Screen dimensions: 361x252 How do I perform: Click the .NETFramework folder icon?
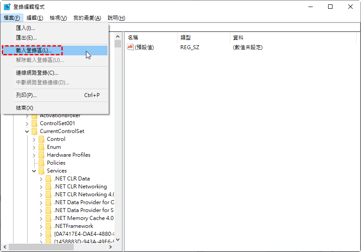pos(49,226)
